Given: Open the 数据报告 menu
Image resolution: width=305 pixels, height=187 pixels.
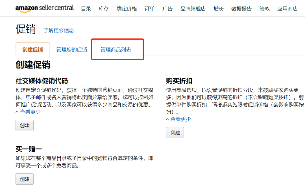Looking at the screenshot, I should pos(241,9).
